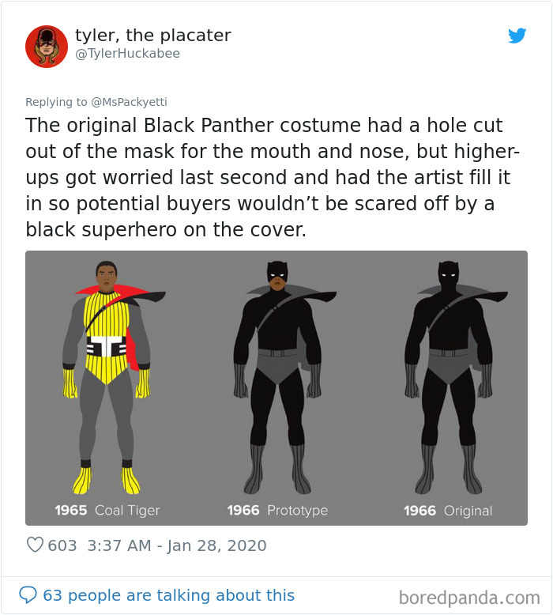
Task: Open tyler's round profile avatar
Action: [x=47, y=47]
